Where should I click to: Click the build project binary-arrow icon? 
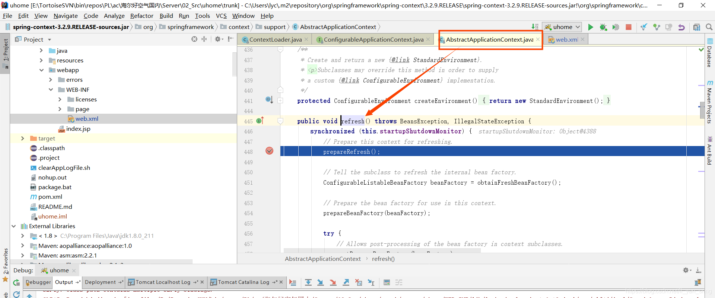pos(535,27)
